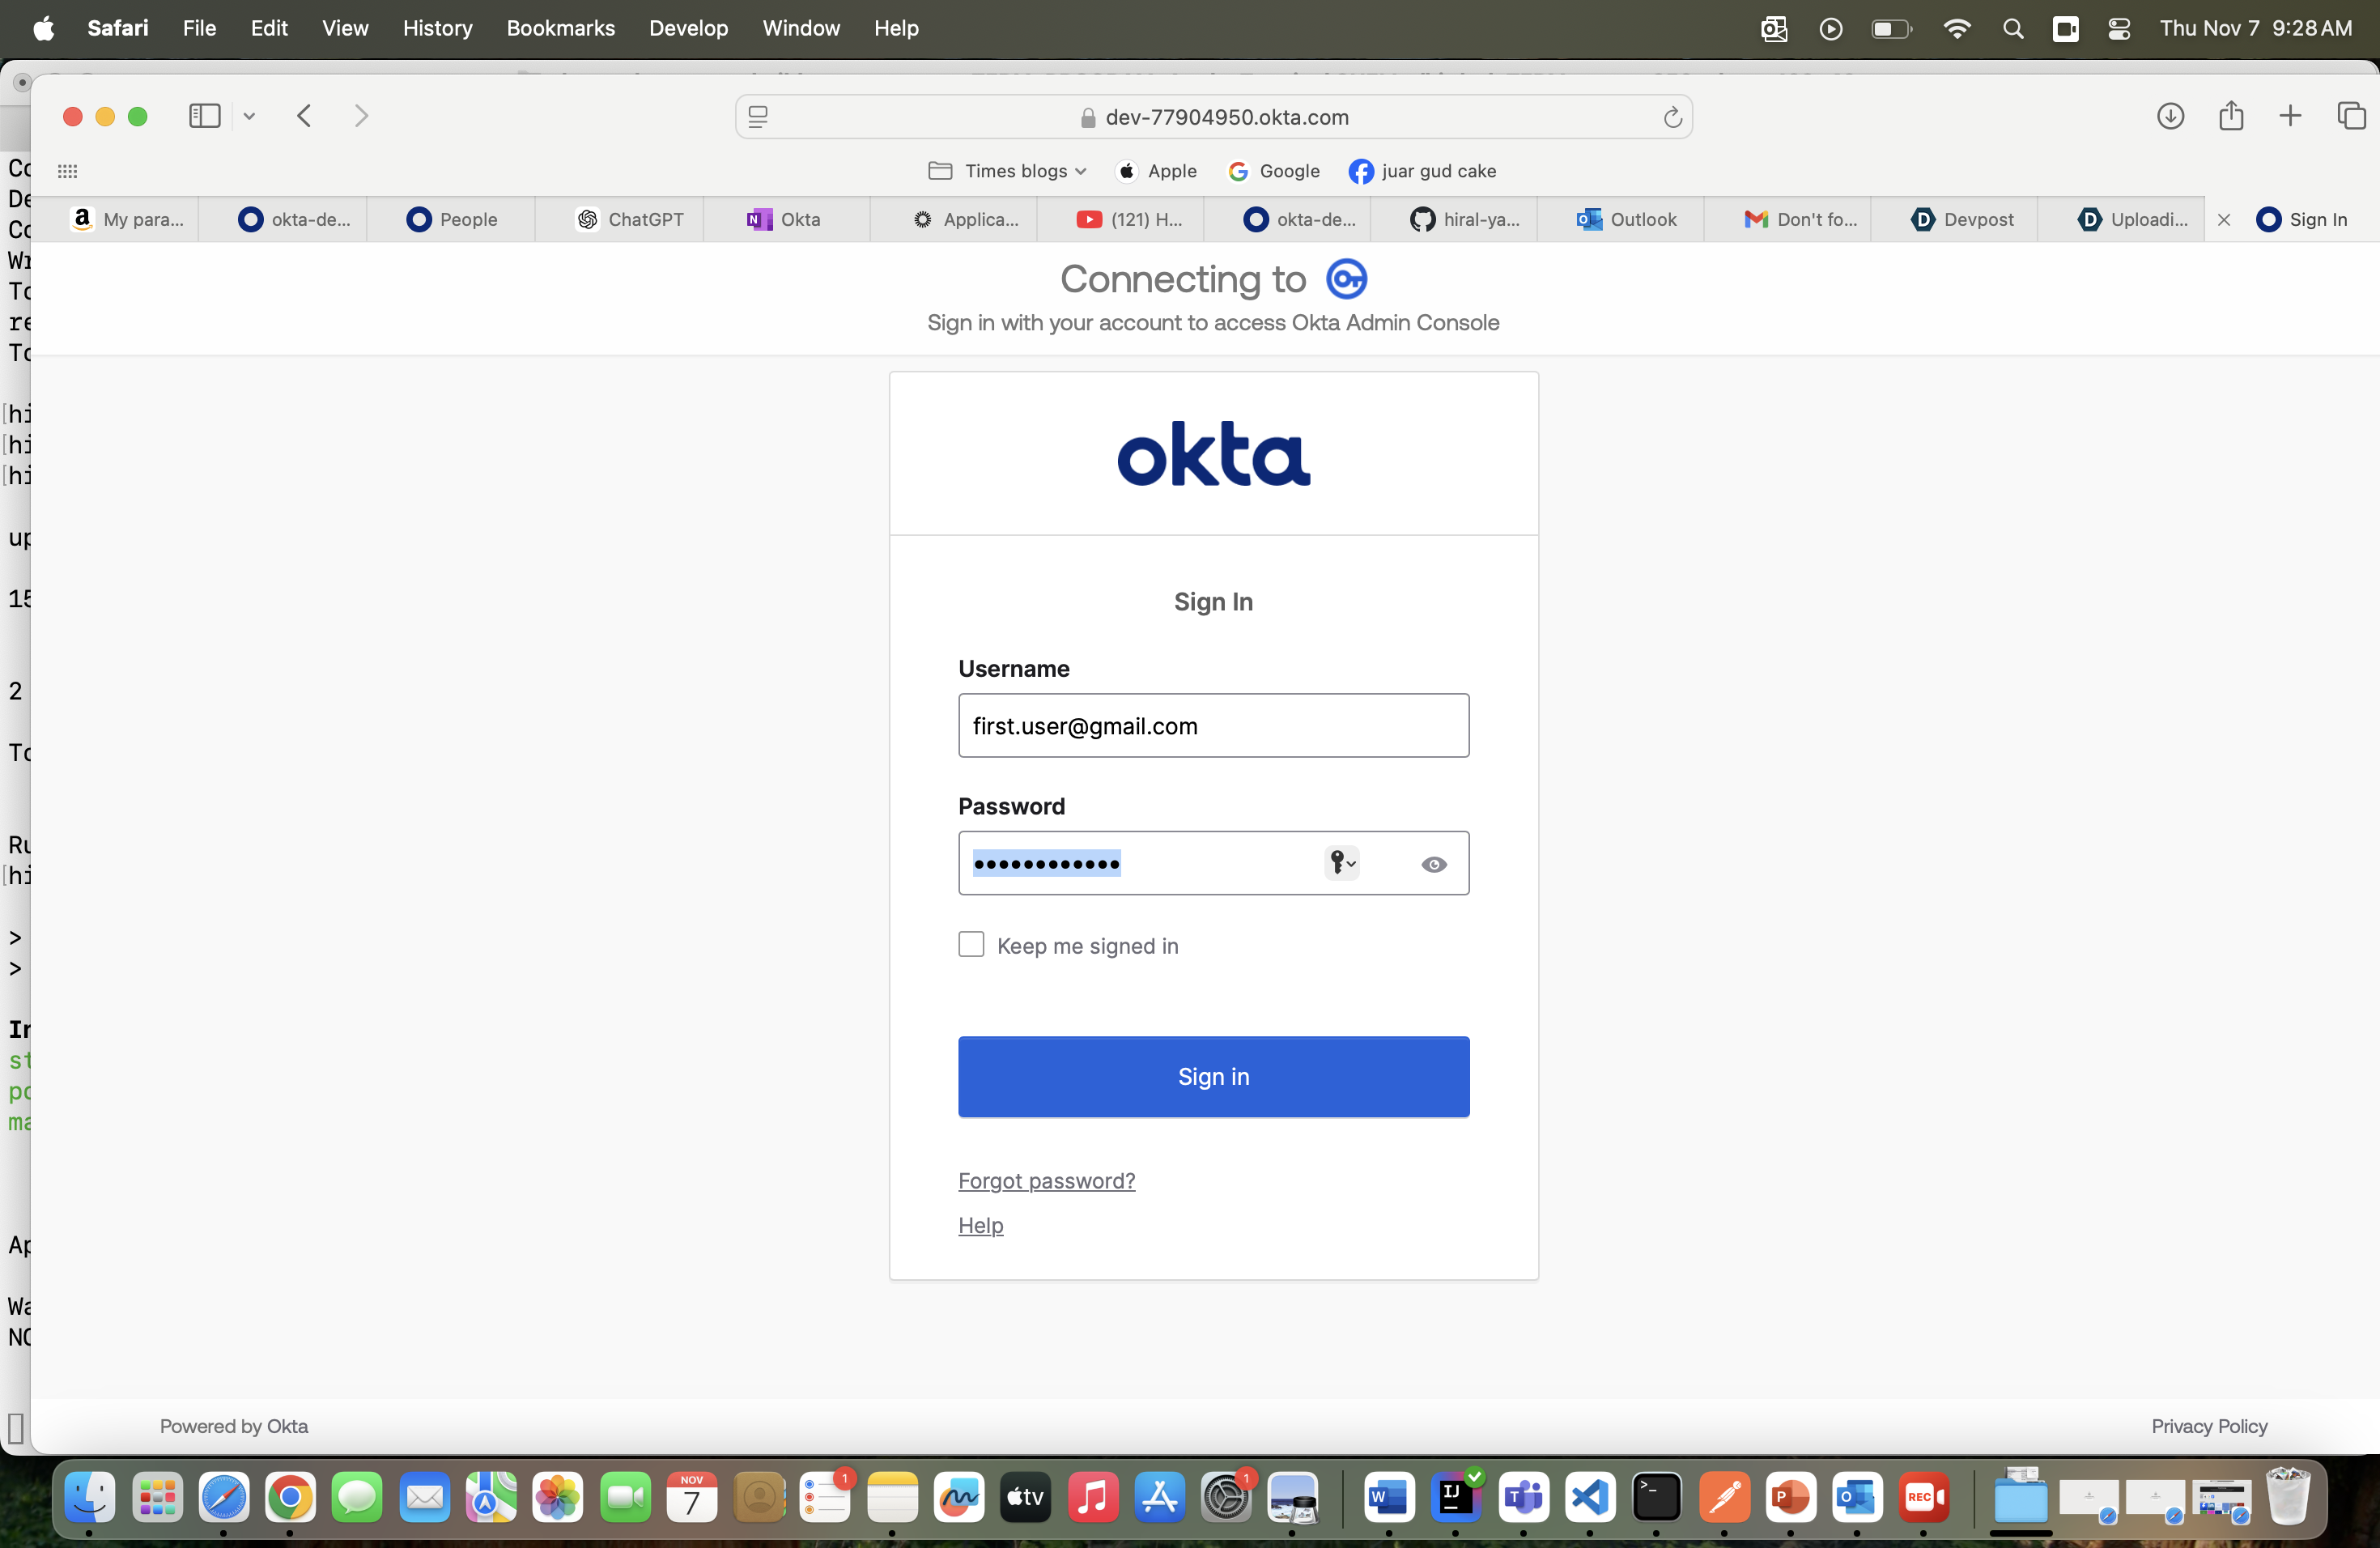The width and height of the screenshot is (2380, 1548).
Task: Click the page reload icon in address bar
Action: (x=1672, y=118)
